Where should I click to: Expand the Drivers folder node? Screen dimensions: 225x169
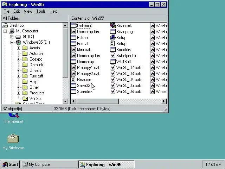click(x=18, y=70)
